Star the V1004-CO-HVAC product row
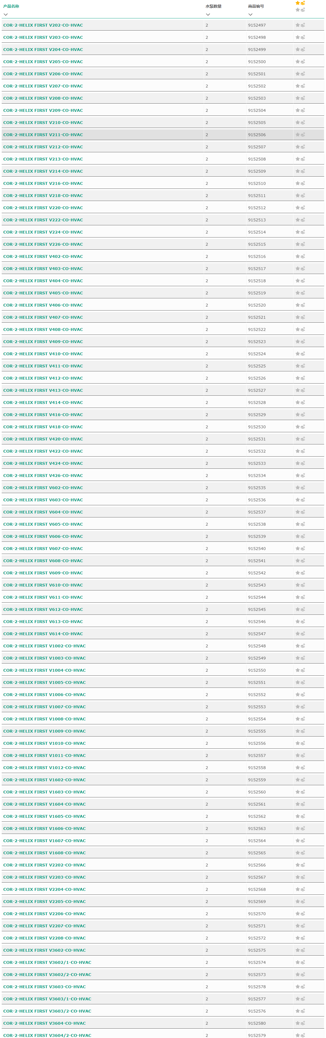Image resolution: width=326 pixels, height=1038 pixels. (x=297, y=670)
